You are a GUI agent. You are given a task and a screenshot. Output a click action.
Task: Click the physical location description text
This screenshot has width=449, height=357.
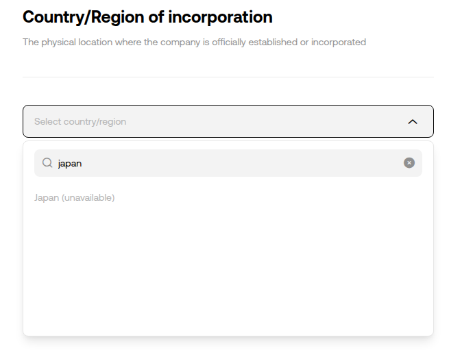194,42
